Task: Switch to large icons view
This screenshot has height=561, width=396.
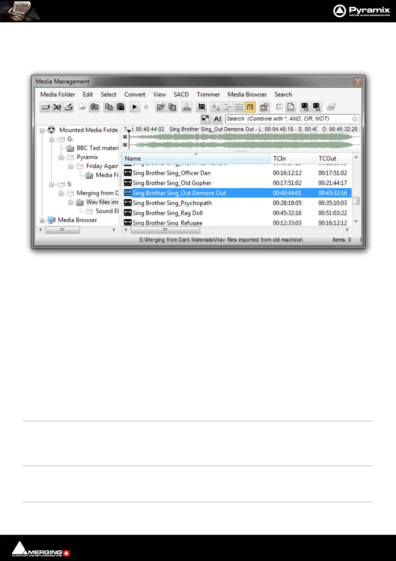Action: (x=216, y=107)
